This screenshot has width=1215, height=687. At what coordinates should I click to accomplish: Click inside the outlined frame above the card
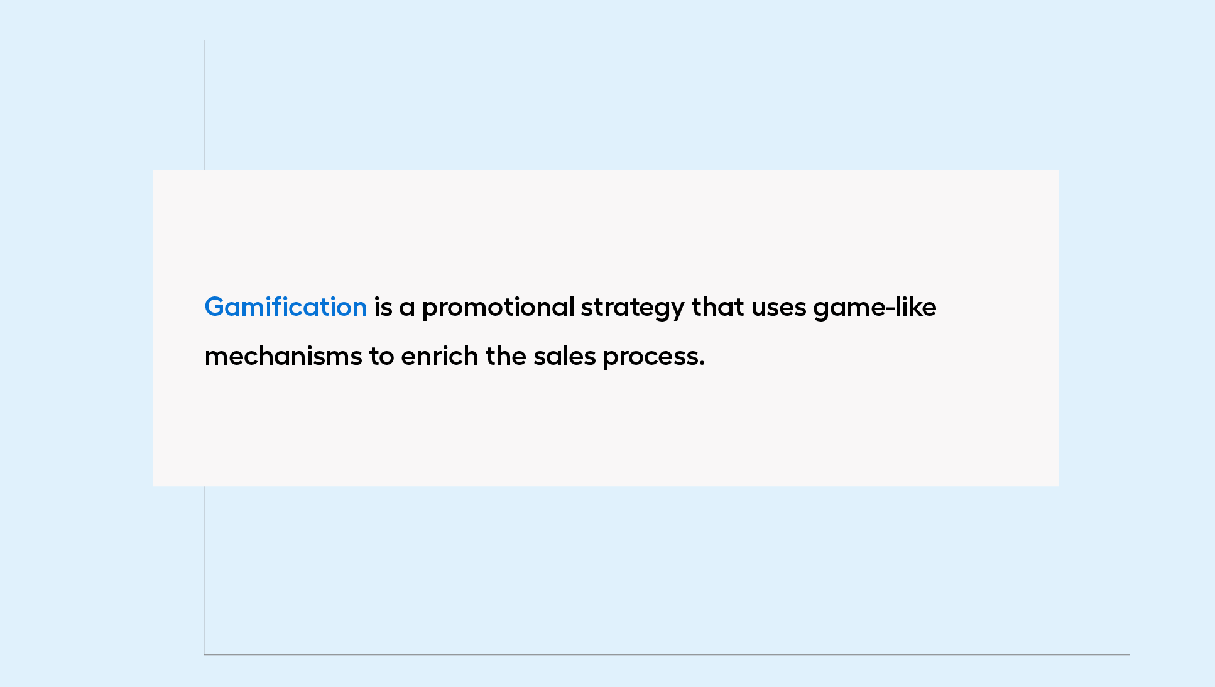point(666,105)
